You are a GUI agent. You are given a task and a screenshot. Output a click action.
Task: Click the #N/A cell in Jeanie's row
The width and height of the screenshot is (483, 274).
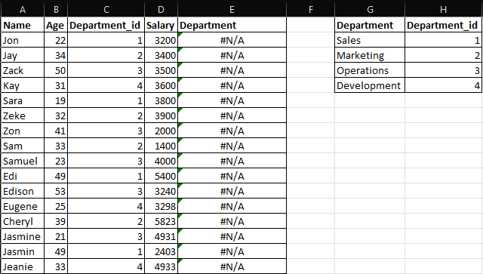(232, 266)
